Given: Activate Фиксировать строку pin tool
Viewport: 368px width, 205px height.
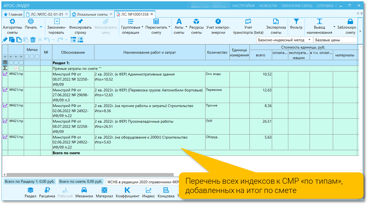Looking at the screenshot, I should [x=80, y=26].
